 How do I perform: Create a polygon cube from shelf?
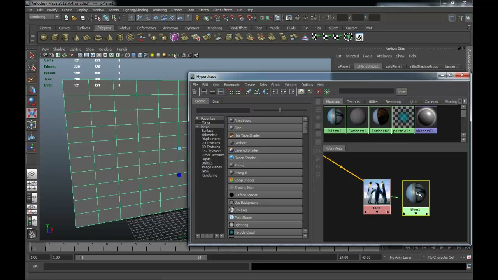[x=55, y=37]
